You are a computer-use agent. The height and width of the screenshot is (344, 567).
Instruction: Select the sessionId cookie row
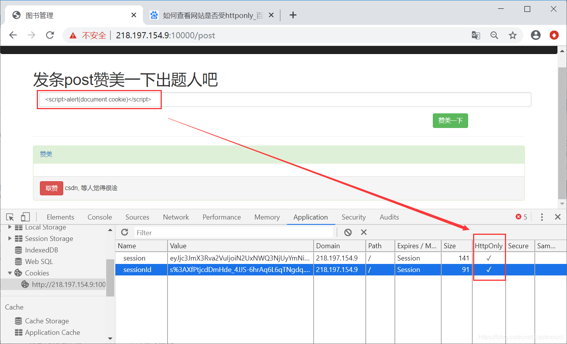(x=341, y=270)
